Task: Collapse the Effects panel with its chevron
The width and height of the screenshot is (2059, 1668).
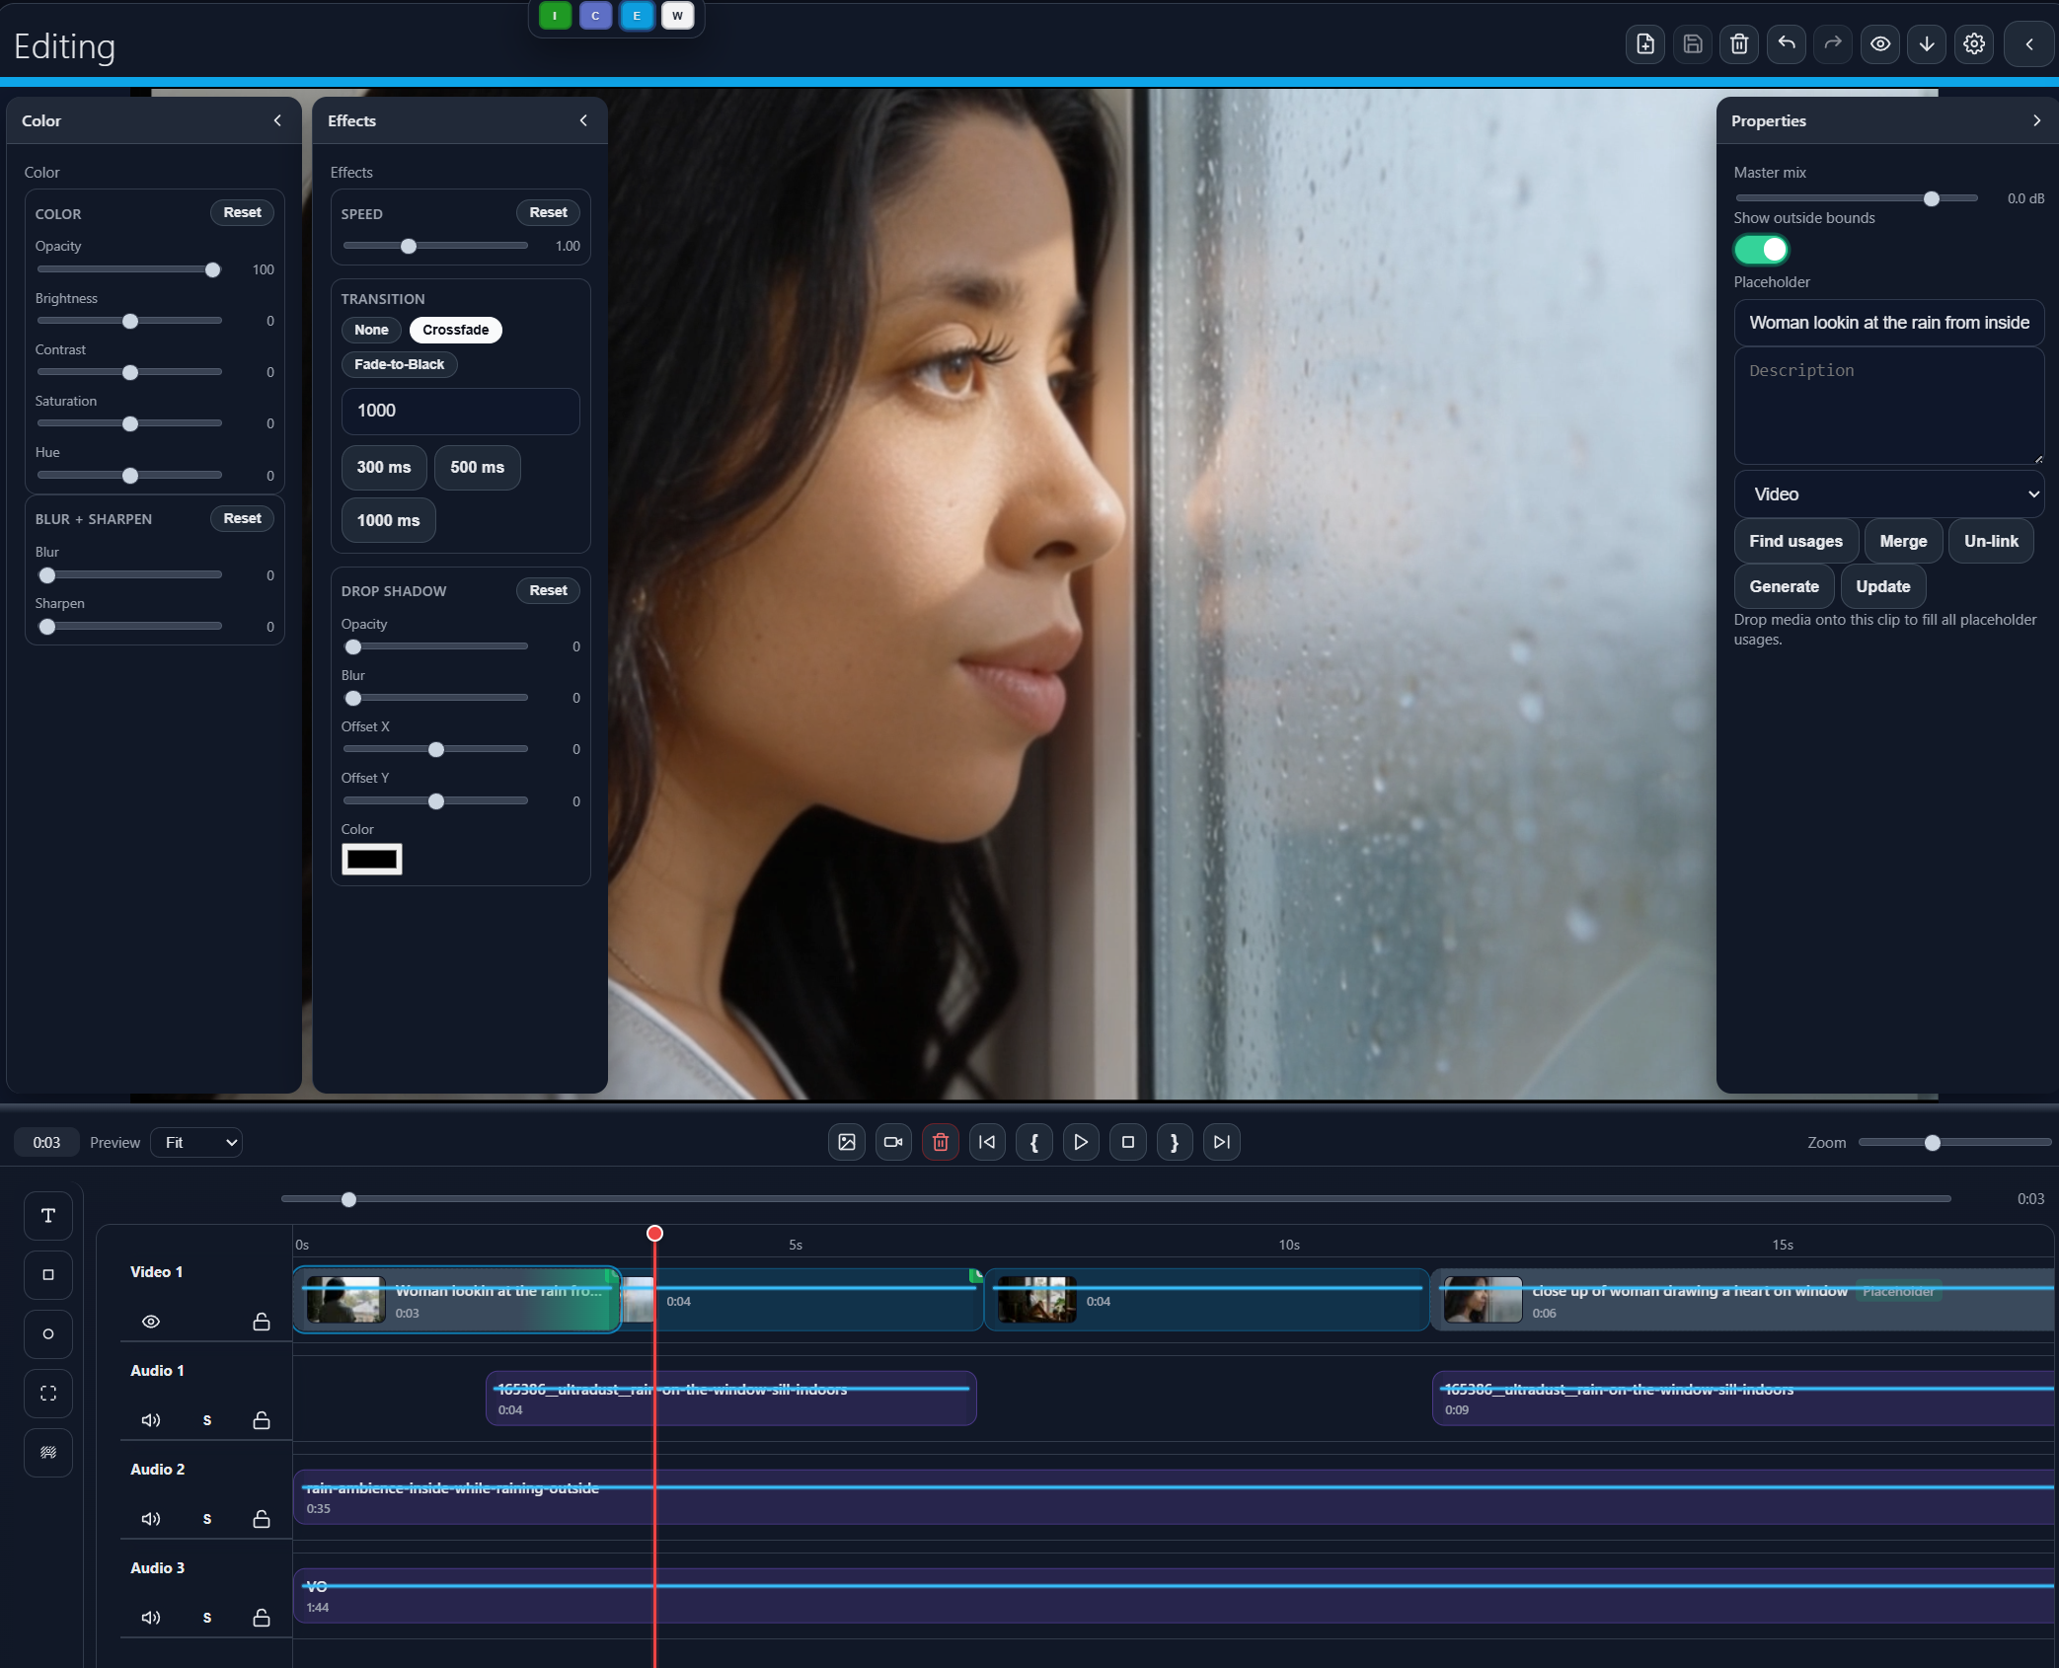Action: 582,120
